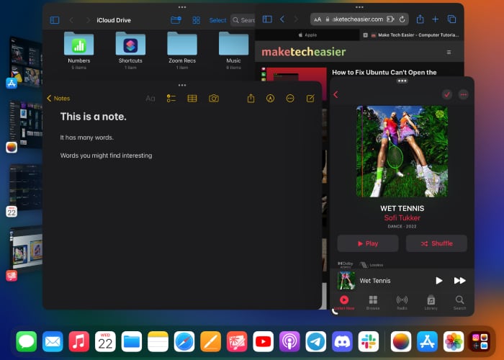Viewport: 504px width, 360px height.
Task: Open the Music folder in Files
Action: (233, 50)
